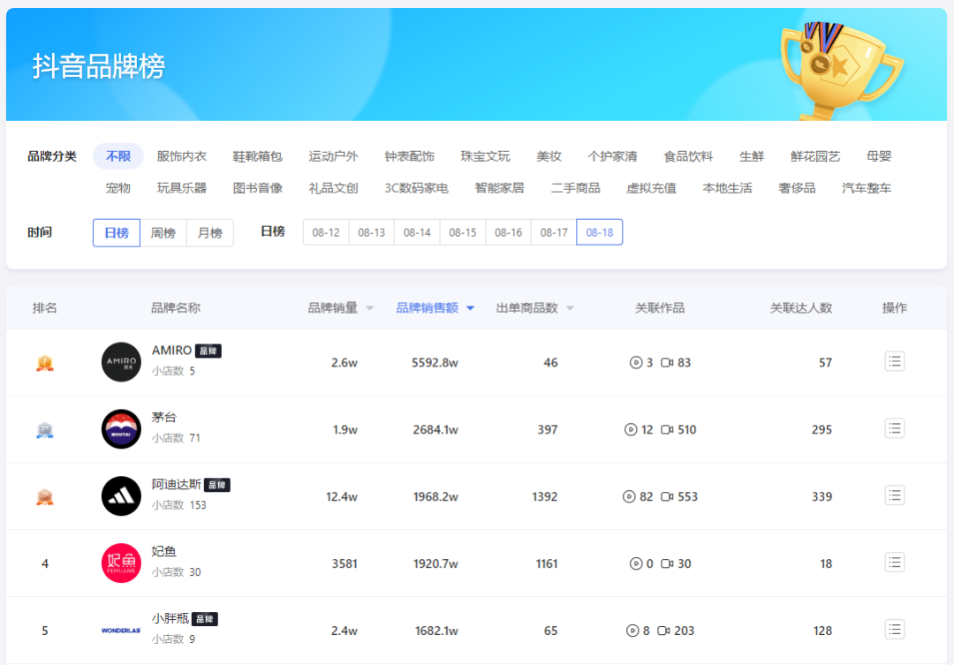
Task: Select date 08-18
Action: 599,232
